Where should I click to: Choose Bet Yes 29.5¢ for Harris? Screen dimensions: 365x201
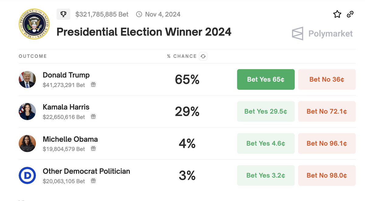266,111
